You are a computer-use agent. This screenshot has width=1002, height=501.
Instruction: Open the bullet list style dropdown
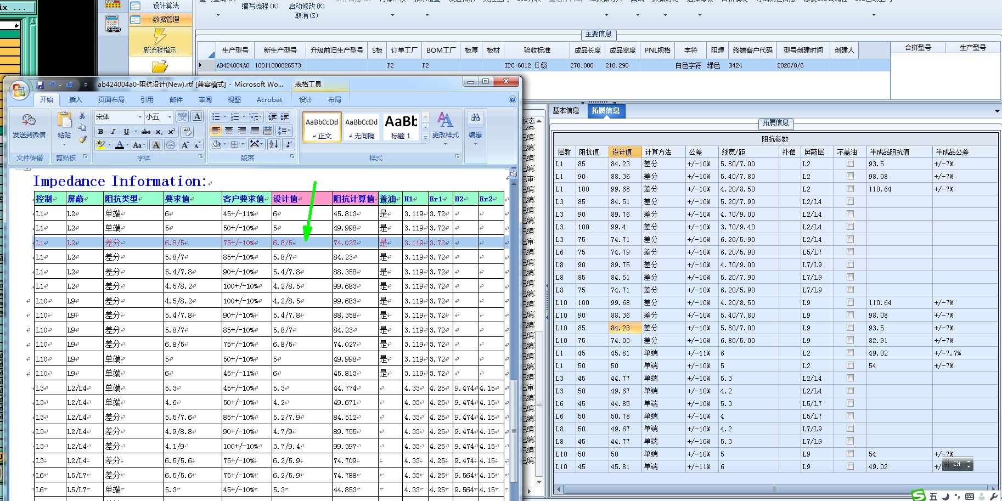[224, 117]
